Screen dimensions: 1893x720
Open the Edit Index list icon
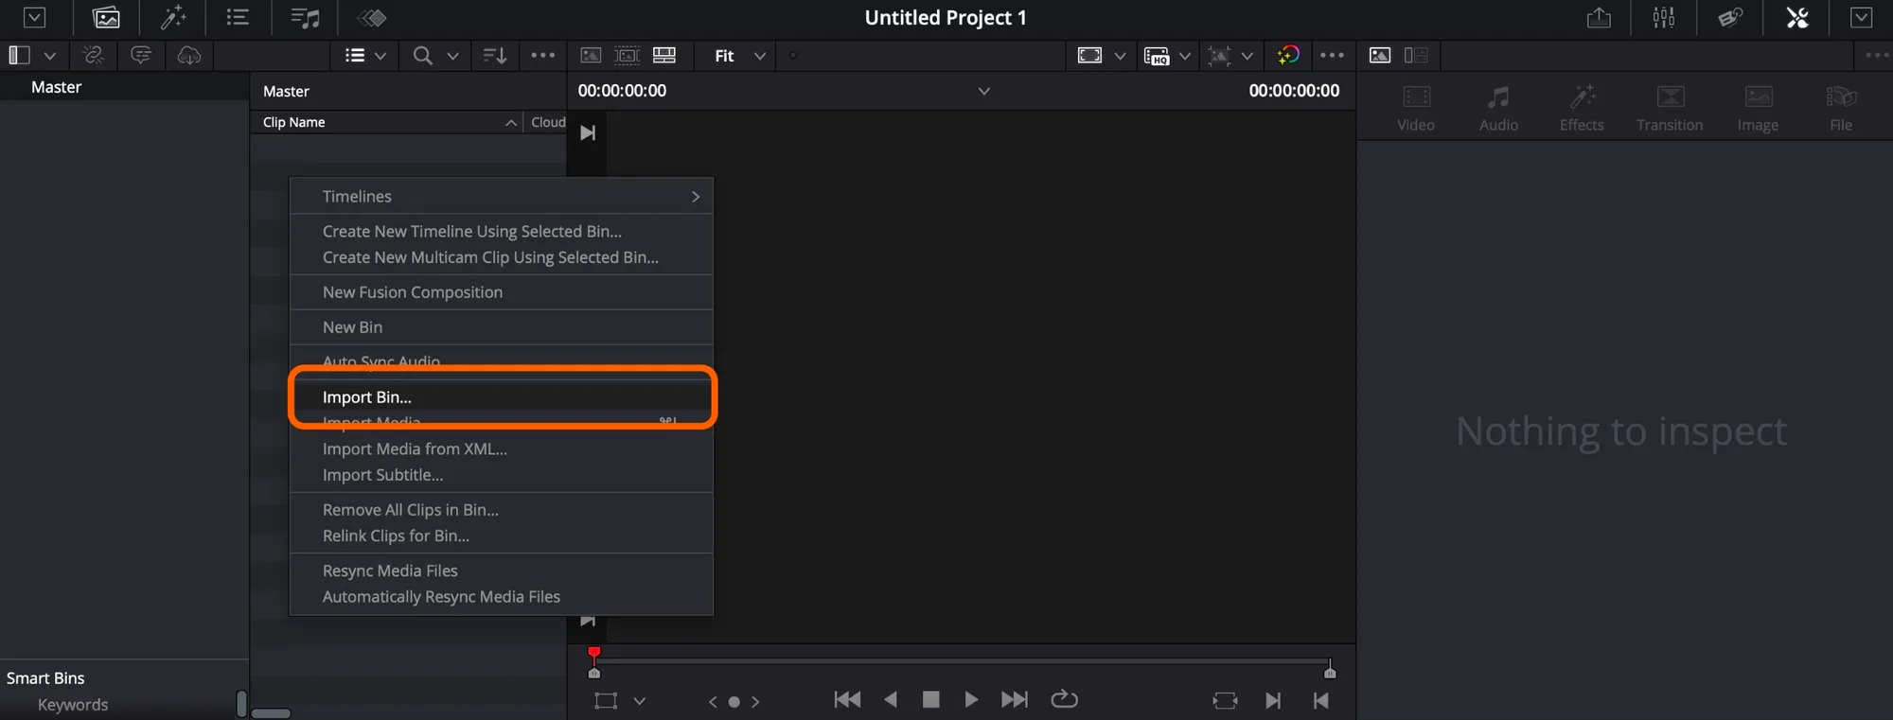click(238, 17)
